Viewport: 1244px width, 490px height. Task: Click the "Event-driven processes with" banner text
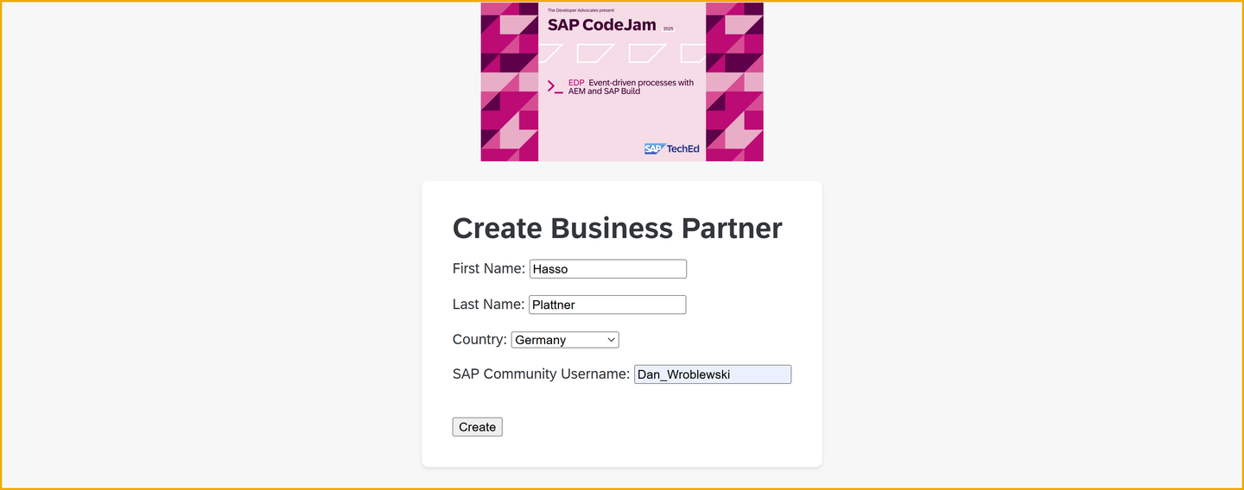pyautogui.click(x=641, y=83)
